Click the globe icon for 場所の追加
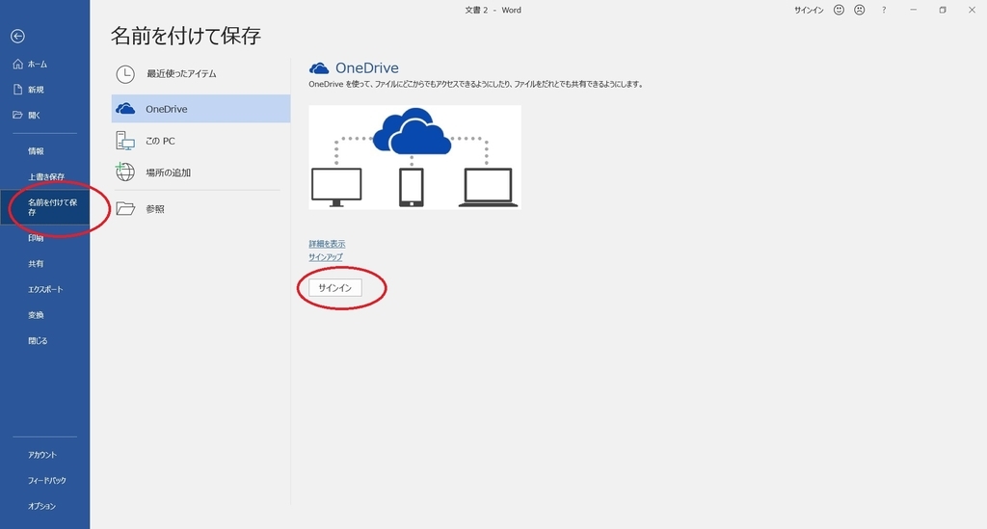987x529 pixels. [x=125, y=172]
